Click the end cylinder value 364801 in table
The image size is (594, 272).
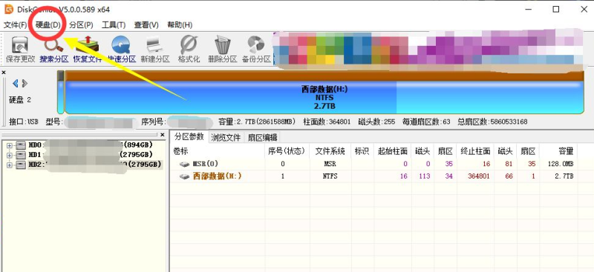click(x=479, y=176)
